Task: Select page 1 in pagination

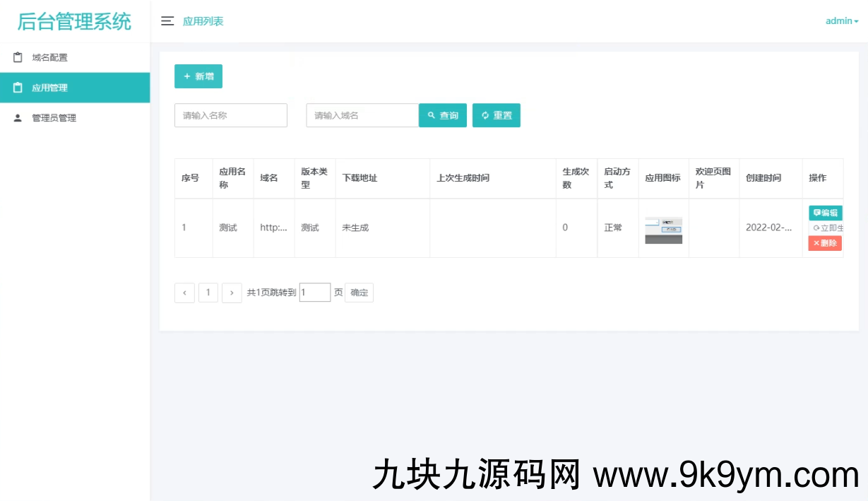Action: coord(208,293)
